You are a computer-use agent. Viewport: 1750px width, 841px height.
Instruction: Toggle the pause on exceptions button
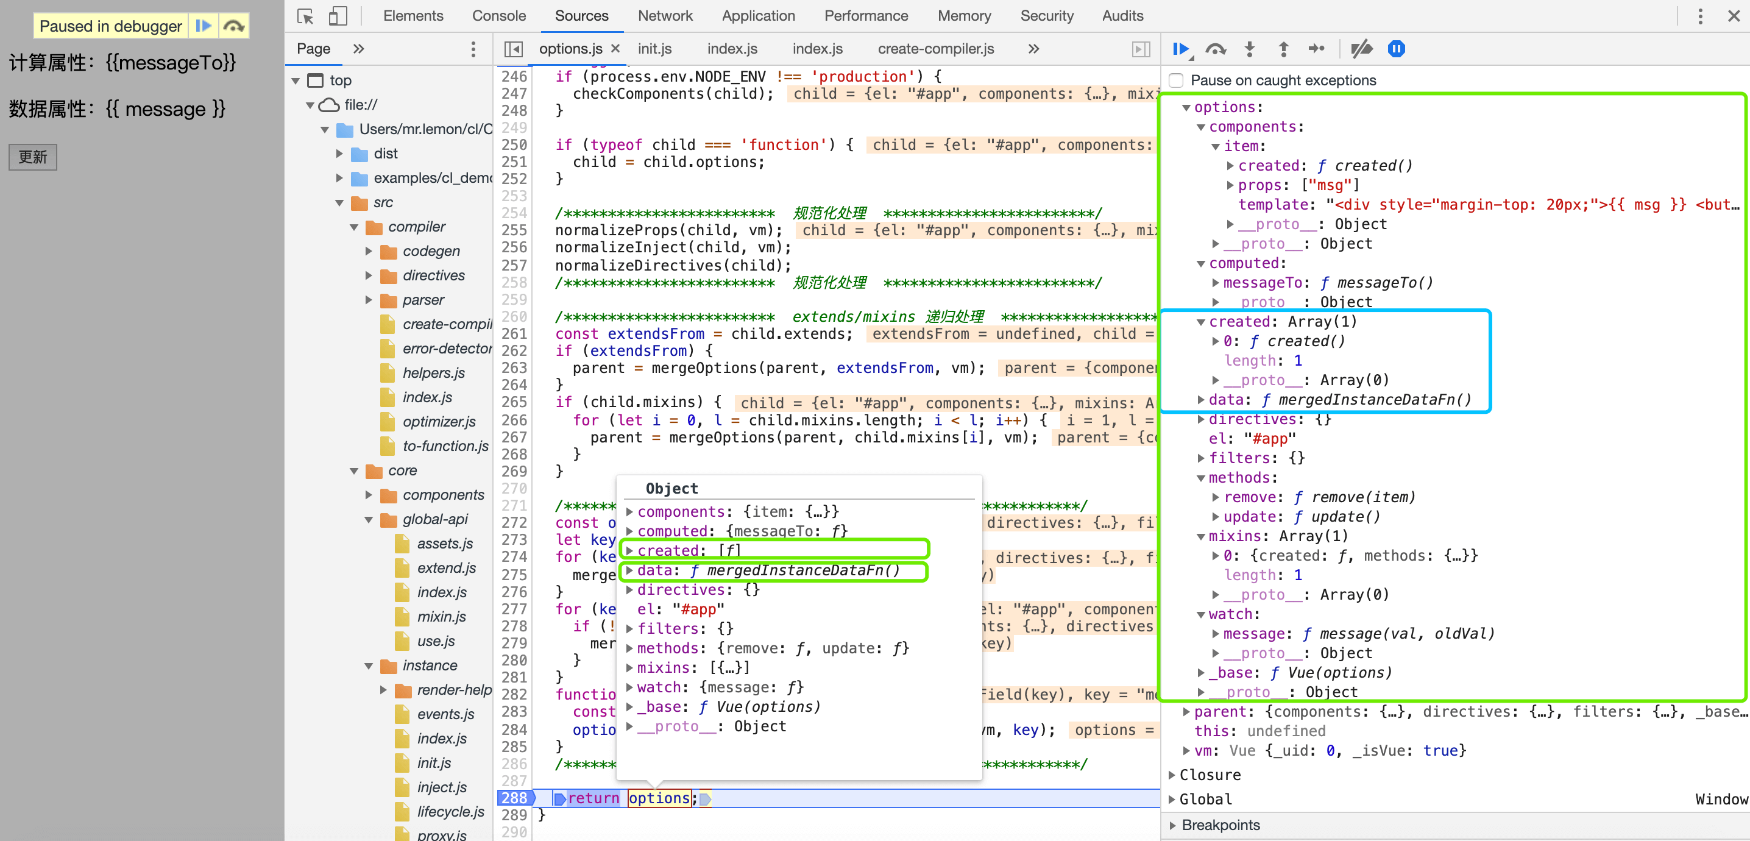[1396, 49]
